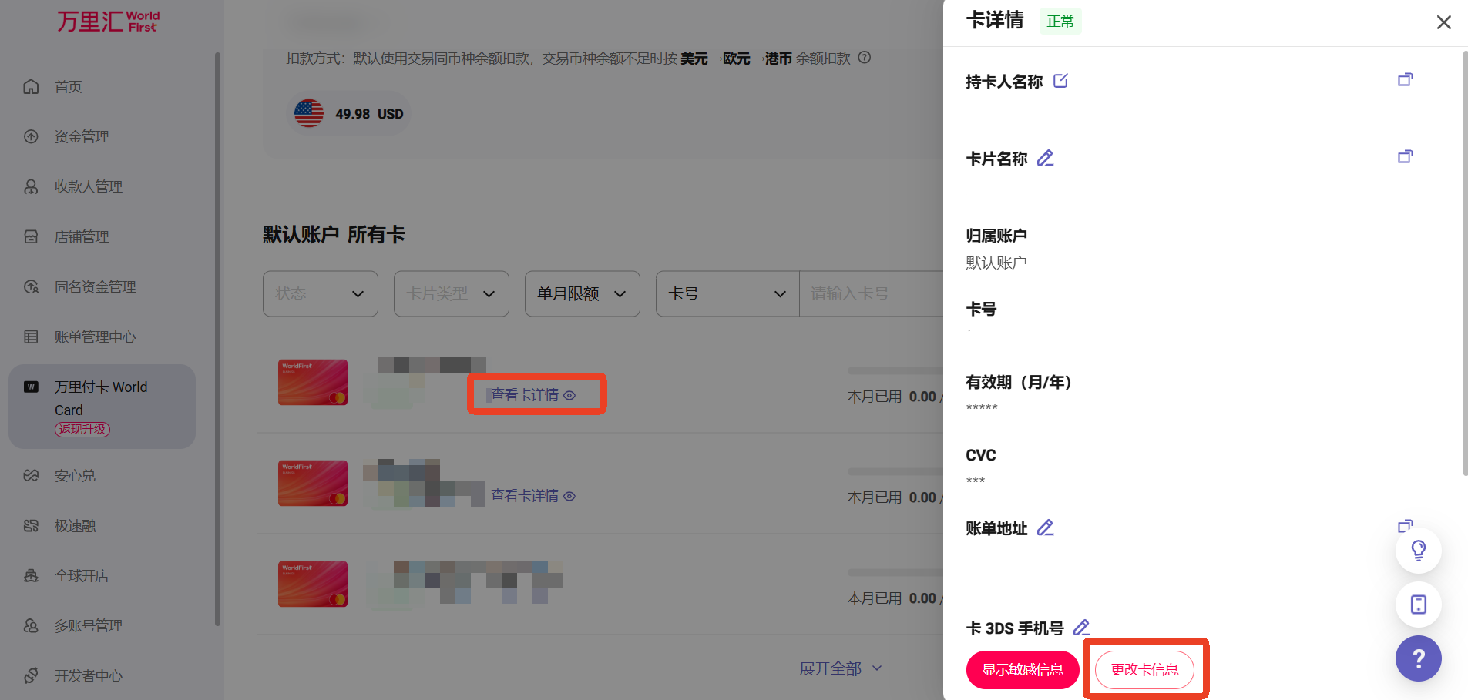Select 极速融 in the sidebar menu
This screenshot has height=700, width=1468.
click(x=75, y=526)
